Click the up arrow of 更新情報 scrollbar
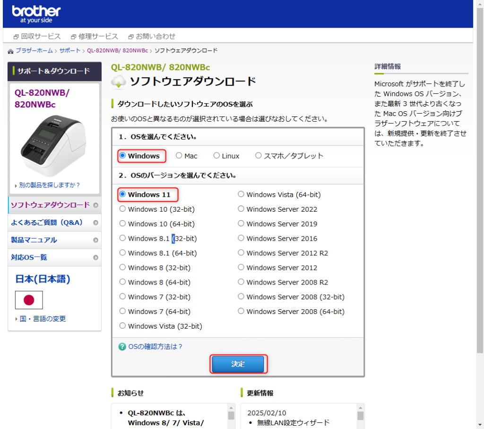The height and width of the screenshot is (429, 484). (360, 408)
